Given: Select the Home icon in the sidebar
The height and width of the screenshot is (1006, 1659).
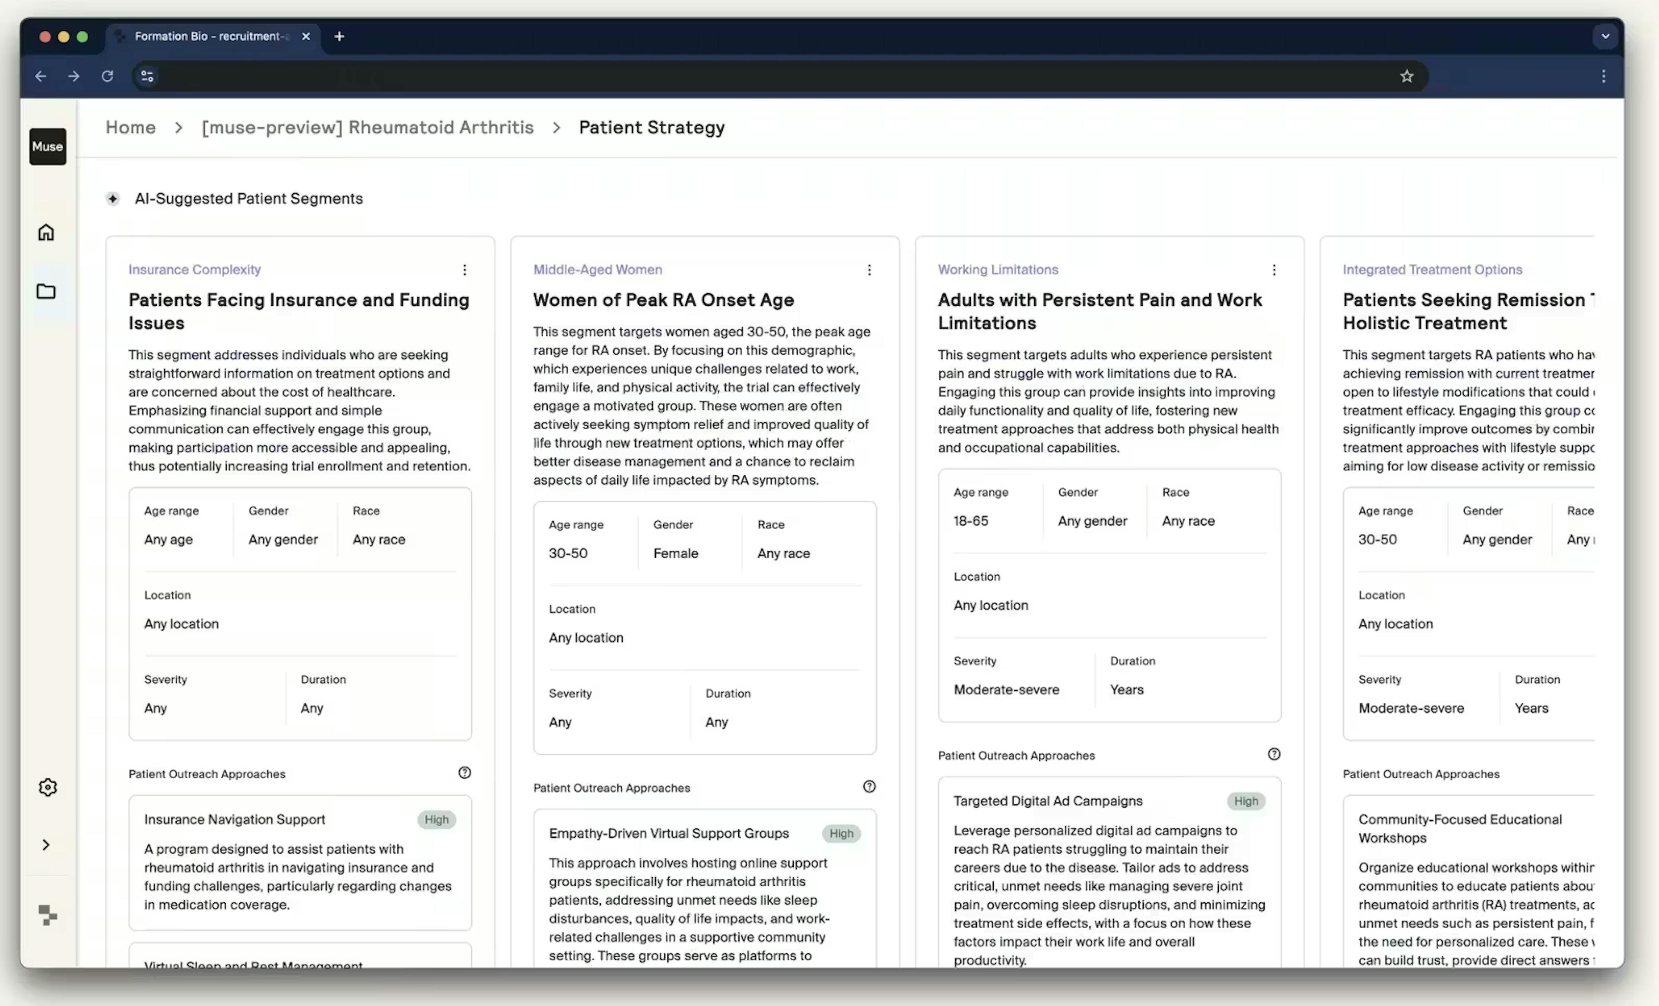Looking at the screenshot, I should pyautogui.click(x=47, y=231).
